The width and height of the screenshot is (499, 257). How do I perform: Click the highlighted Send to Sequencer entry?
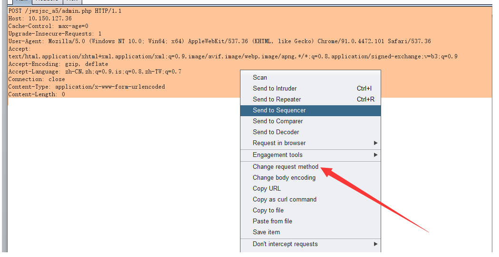tap(279, 110)
